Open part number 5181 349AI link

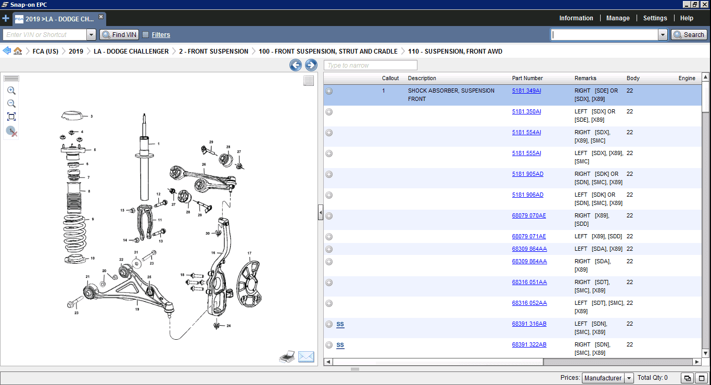(x=526, y=91)
